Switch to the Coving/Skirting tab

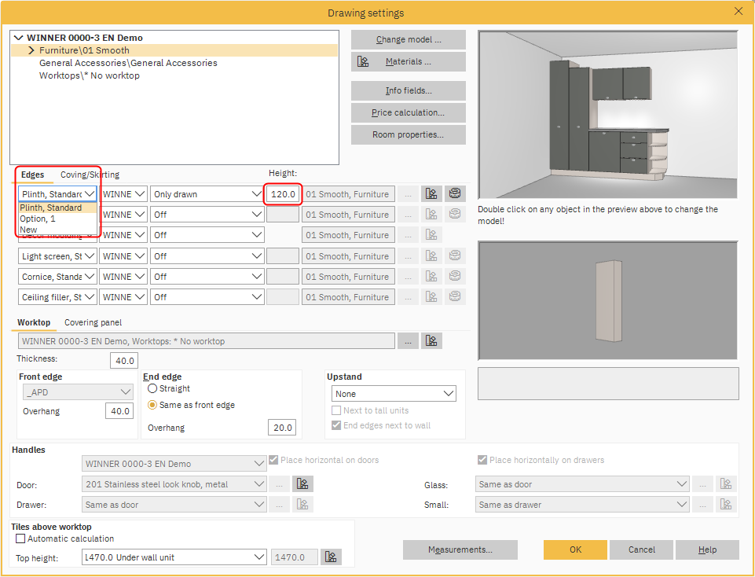pos(90,175)
